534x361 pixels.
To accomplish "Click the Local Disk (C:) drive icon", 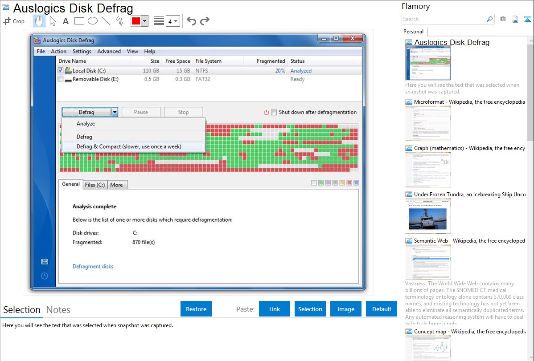I will coord(68,70).
